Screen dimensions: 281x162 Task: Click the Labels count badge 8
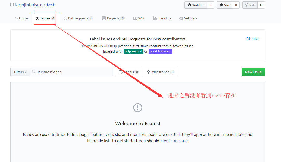137,72
